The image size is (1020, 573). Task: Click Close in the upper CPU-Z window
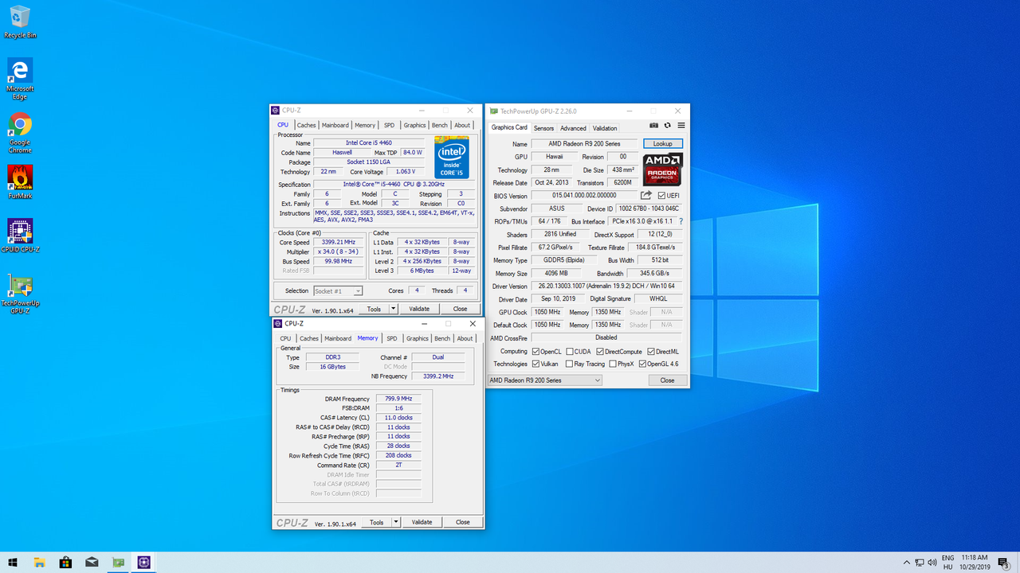tap(460, 309)
